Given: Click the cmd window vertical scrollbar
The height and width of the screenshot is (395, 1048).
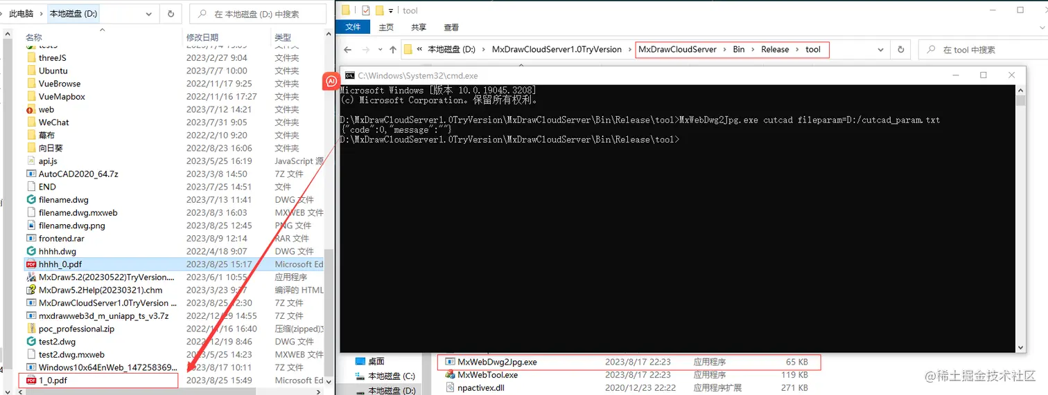Looking at the screenshot, I should [x=1020, y=219].
